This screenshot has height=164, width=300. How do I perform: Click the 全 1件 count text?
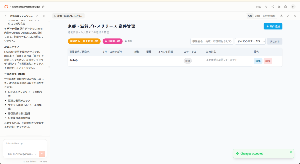coord(128,41)
